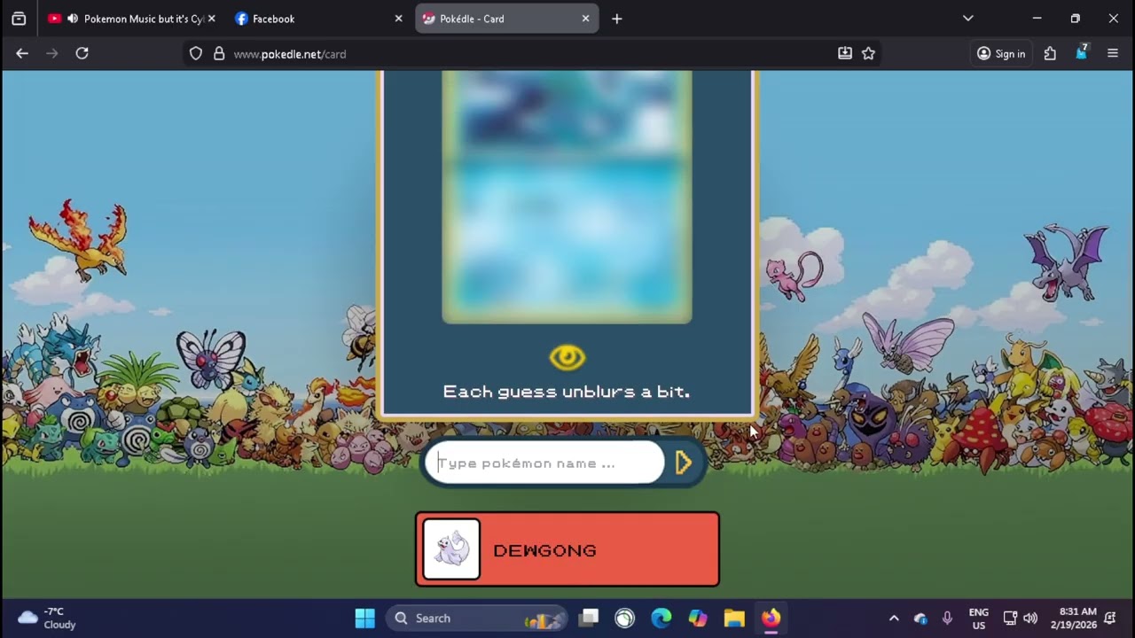Screen dimensions: 1135x638
Task: Open OneDrive cloud tray icon
Action: point(920,619)
